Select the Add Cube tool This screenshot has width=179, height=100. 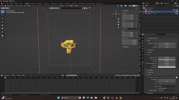click(3, 39)
